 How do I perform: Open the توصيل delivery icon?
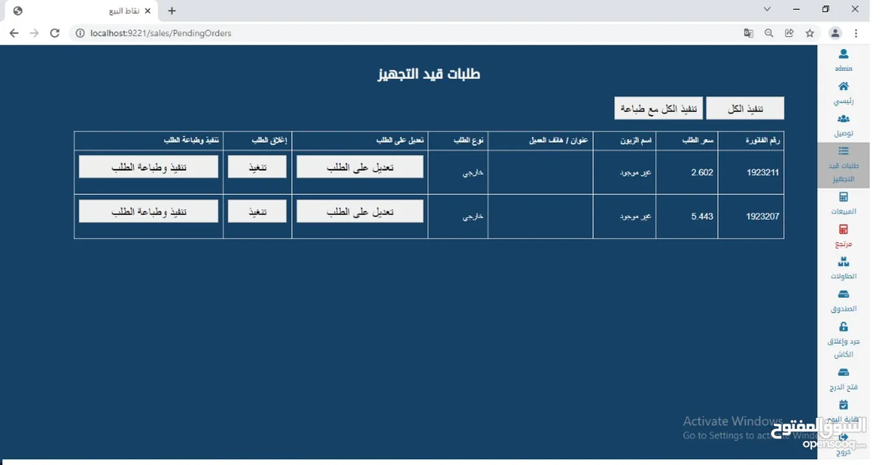[x=843, y=119]
